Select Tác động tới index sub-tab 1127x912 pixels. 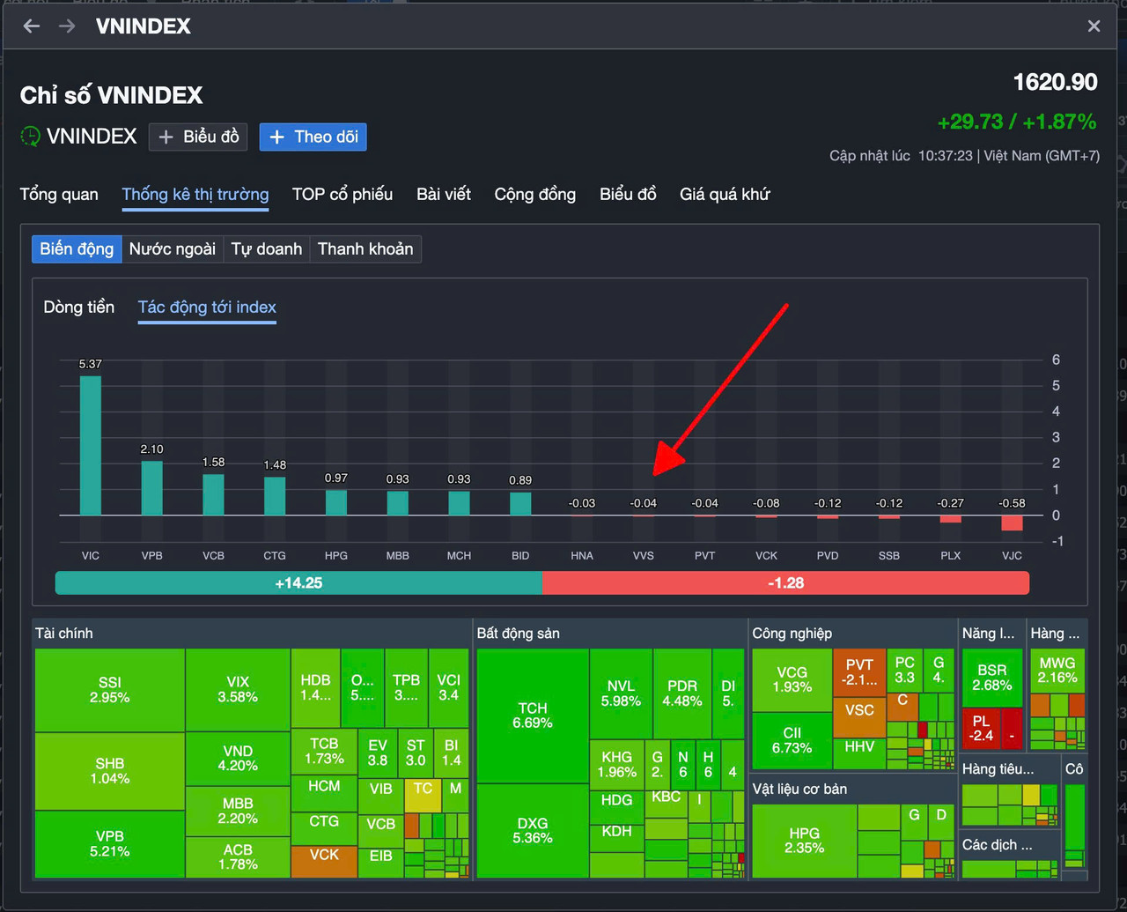[207, 307]
